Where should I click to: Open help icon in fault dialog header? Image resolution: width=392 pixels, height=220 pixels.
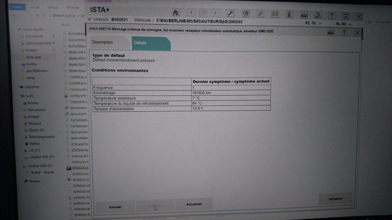tap(344, 32)
